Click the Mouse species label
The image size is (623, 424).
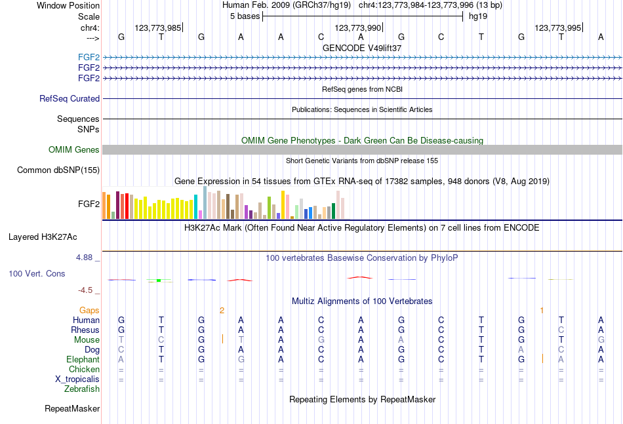tap(87, 340)
